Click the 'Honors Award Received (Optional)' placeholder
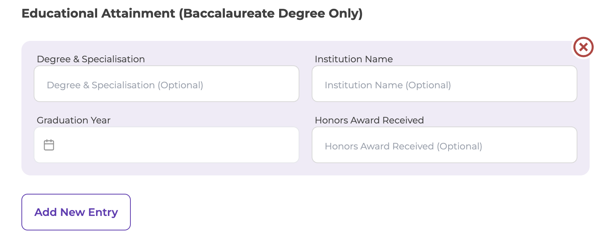The width and height of the screenshot is (608, 240). pos(403,146)
